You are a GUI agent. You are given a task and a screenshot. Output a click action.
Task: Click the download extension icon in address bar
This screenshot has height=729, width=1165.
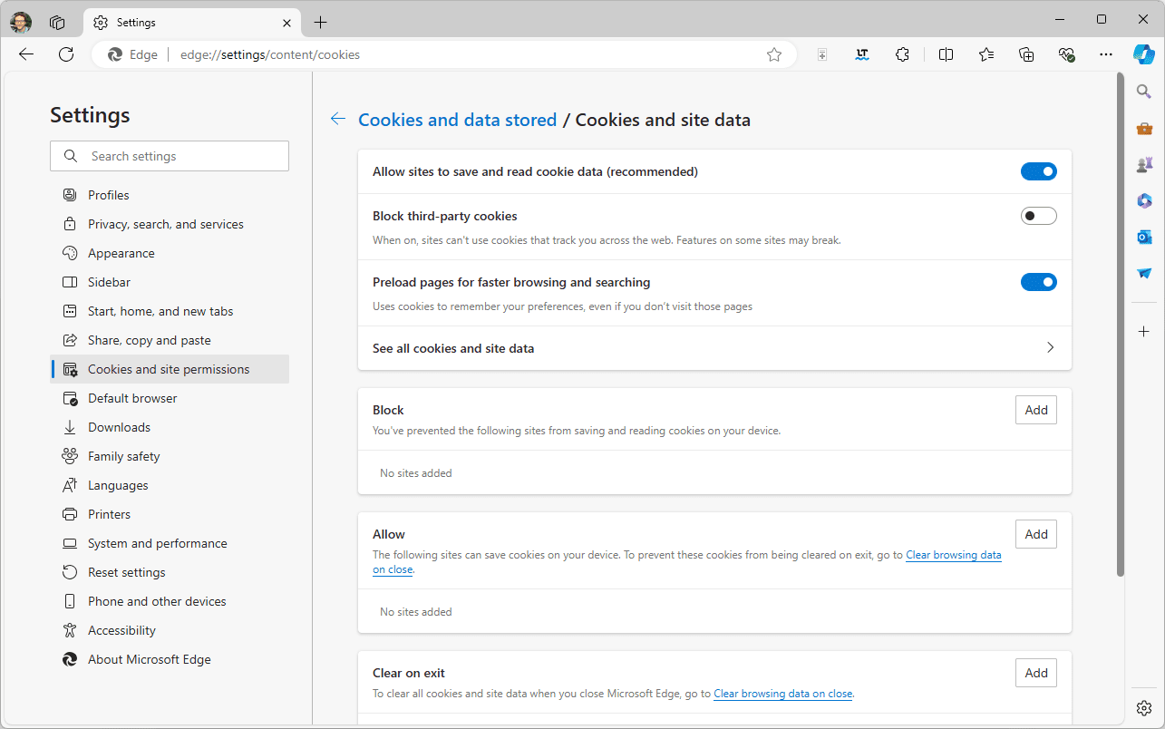822,54
